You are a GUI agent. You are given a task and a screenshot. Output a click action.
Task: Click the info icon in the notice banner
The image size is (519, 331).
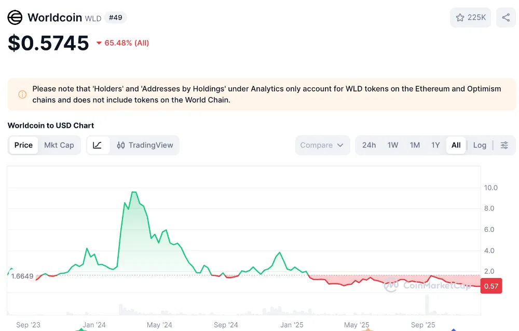pyautogui.click(x=22, y=95)
